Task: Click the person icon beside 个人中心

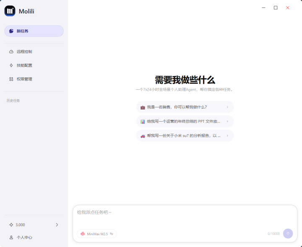Action: [x=11, y=237]
